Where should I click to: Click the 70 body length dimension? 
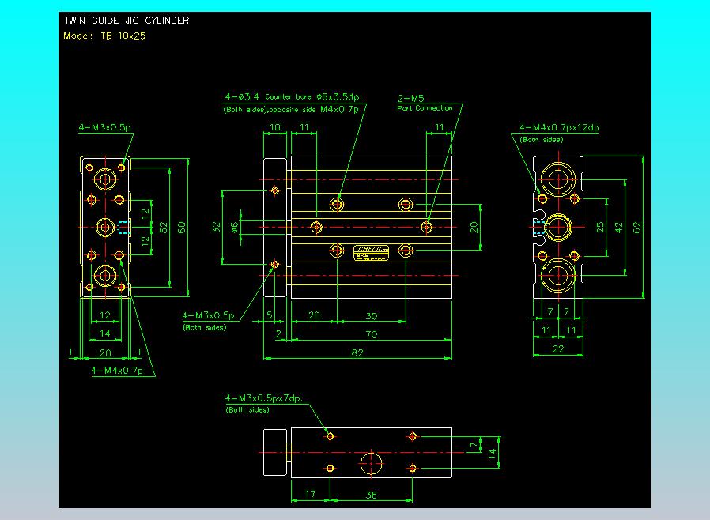(x=372, y=334)
